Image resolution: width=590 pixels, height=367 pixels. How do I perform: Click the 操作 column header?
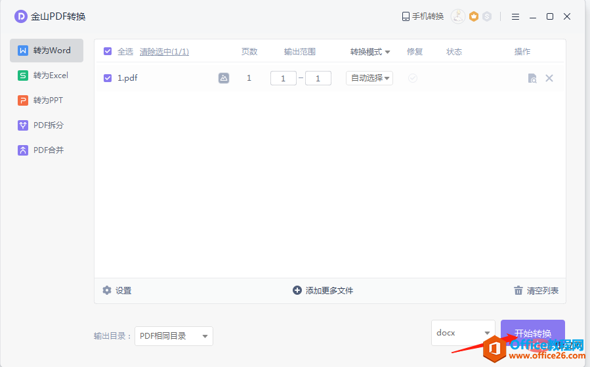(x=522, y=52)
